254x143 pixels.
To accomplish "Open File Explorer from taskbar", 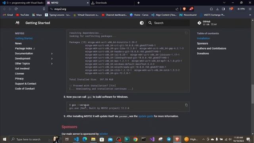I will 93,139.
